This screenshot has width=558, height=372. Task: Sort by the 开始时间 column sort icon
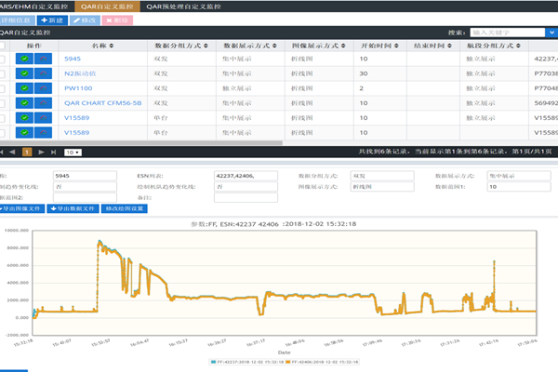(x=396, y=46)
